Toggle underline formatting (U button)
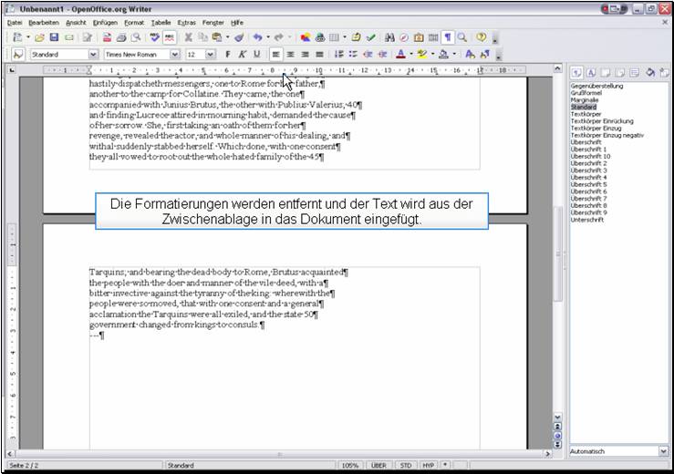674x474 pixels. pos(256,54)
